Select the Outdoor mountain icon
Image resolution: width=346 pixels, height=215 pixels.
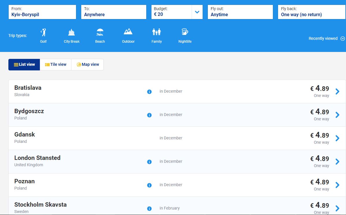[x=128, y=31]
